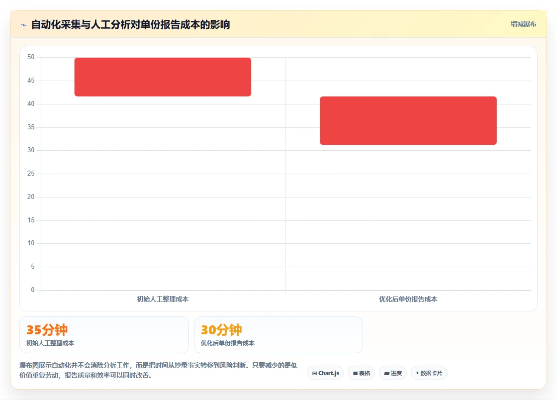The width and height of the screenshot is (557, 400).
Task: Select the Chart.js tag pill
Action: click(325, 373)
